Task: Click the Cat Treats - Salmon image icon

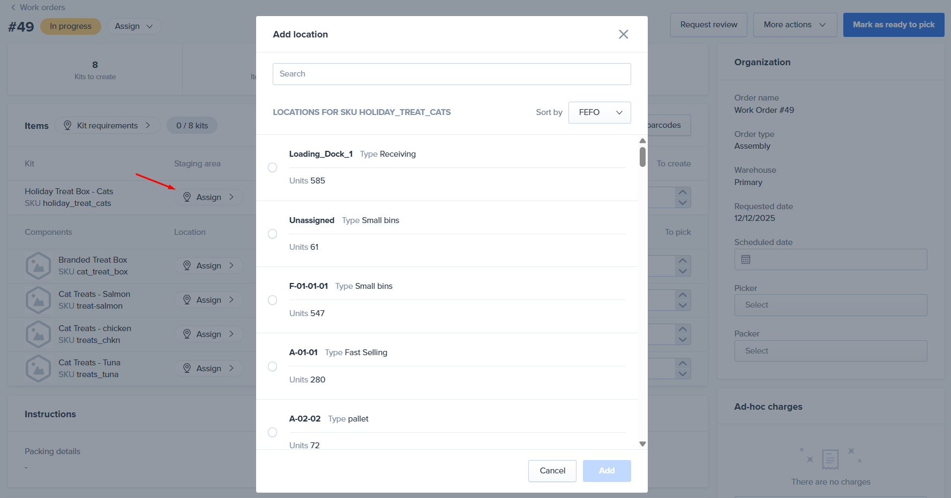Action: (39, 300)
